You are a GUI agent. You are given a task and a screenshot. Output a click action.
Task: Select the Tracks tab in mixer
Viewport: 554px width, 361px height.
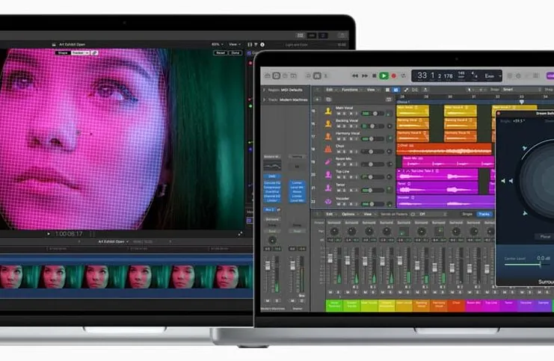[x=484, y=214]
